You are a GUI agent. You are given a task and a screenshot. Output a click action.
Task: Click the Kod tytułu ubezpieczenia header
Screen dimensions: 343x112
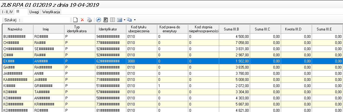[x=141, y=29]
